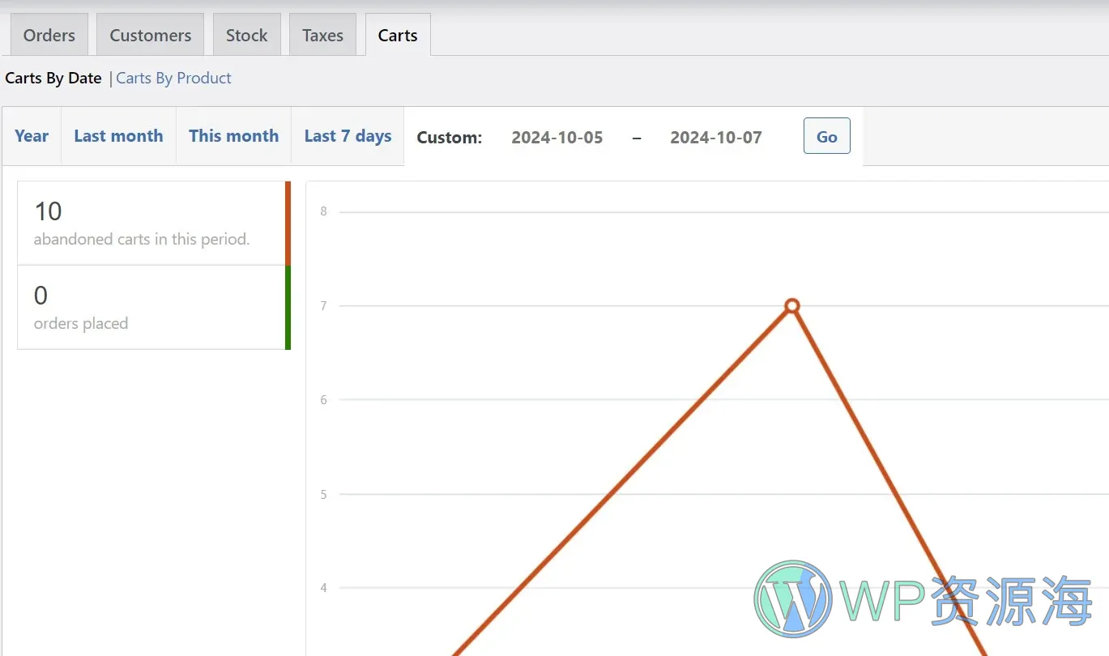
Task: Click the y-axis value 8
Action: (324, 211)
